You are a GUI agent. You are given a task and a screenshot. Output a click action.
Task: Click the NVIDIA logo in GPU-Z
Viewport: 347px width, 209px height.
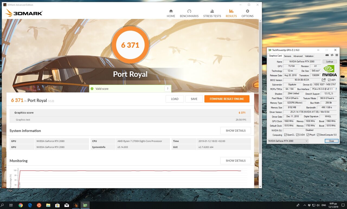point(330,71)
